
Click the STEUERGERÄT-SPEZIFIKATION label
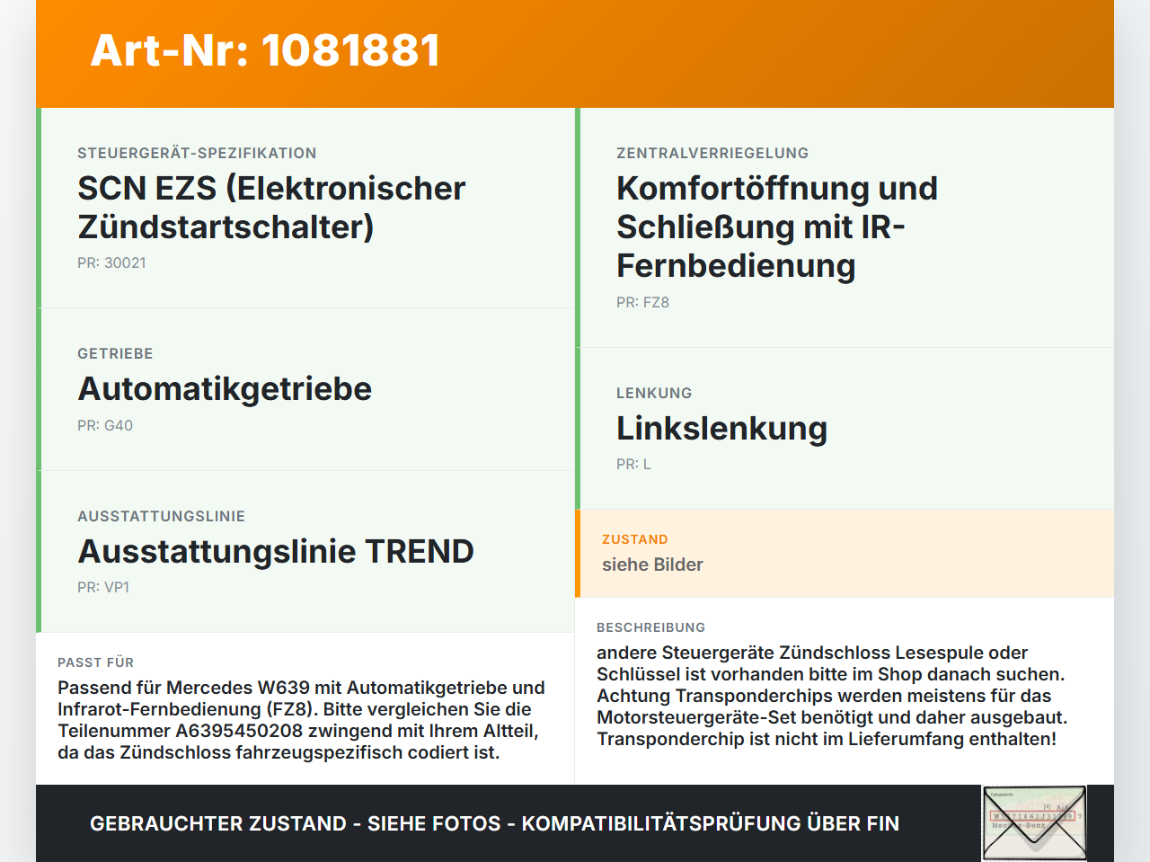197,153
